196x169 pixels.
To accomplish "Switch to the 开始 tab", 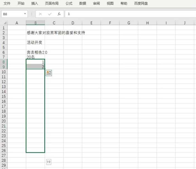I will (21, 4).
